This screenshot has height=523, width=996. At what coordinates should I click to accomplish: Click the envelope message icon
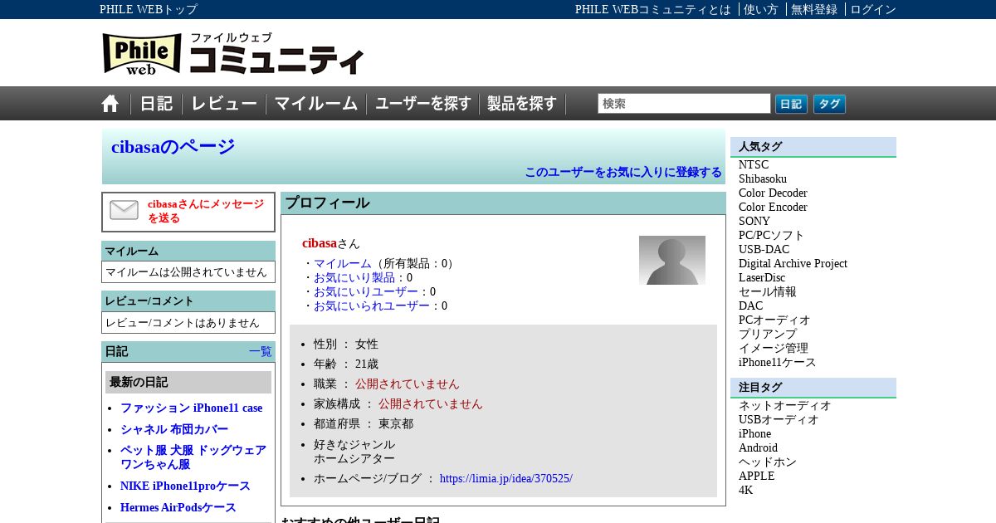[124, 211]
